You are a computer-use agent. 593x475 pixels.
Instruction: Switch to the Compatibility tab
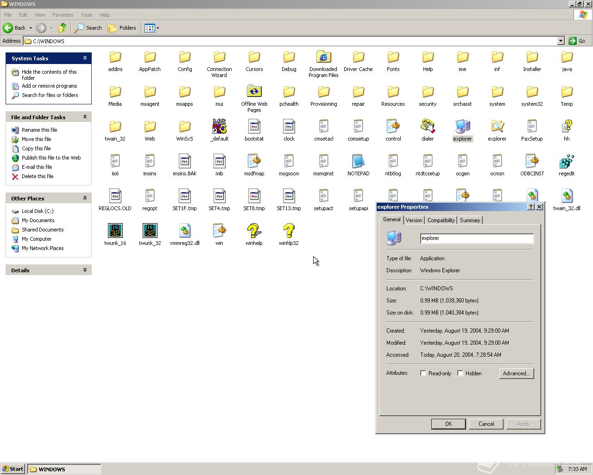(441, 220)
